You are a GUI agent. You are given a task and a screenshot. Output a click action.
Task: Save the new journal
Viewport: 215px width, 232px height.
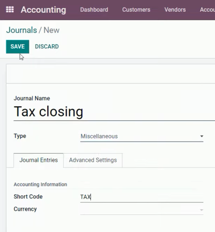pyautogui.click(x=18, y=47)
